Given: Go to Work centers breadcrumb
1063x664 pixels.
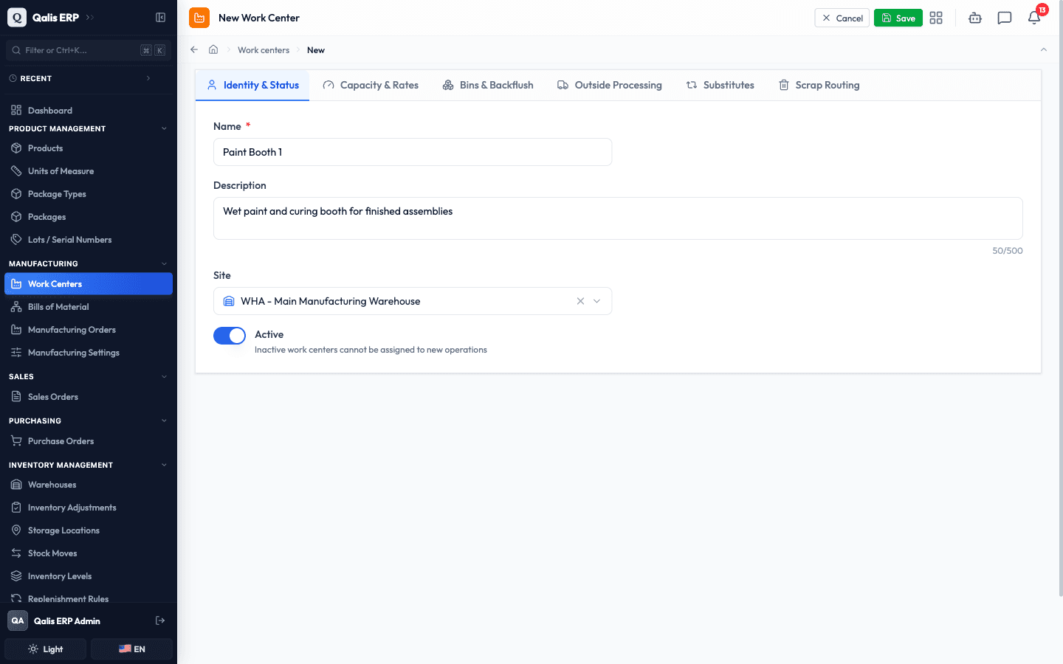Looking at the screenshot, I should click(x=264, y=50).
